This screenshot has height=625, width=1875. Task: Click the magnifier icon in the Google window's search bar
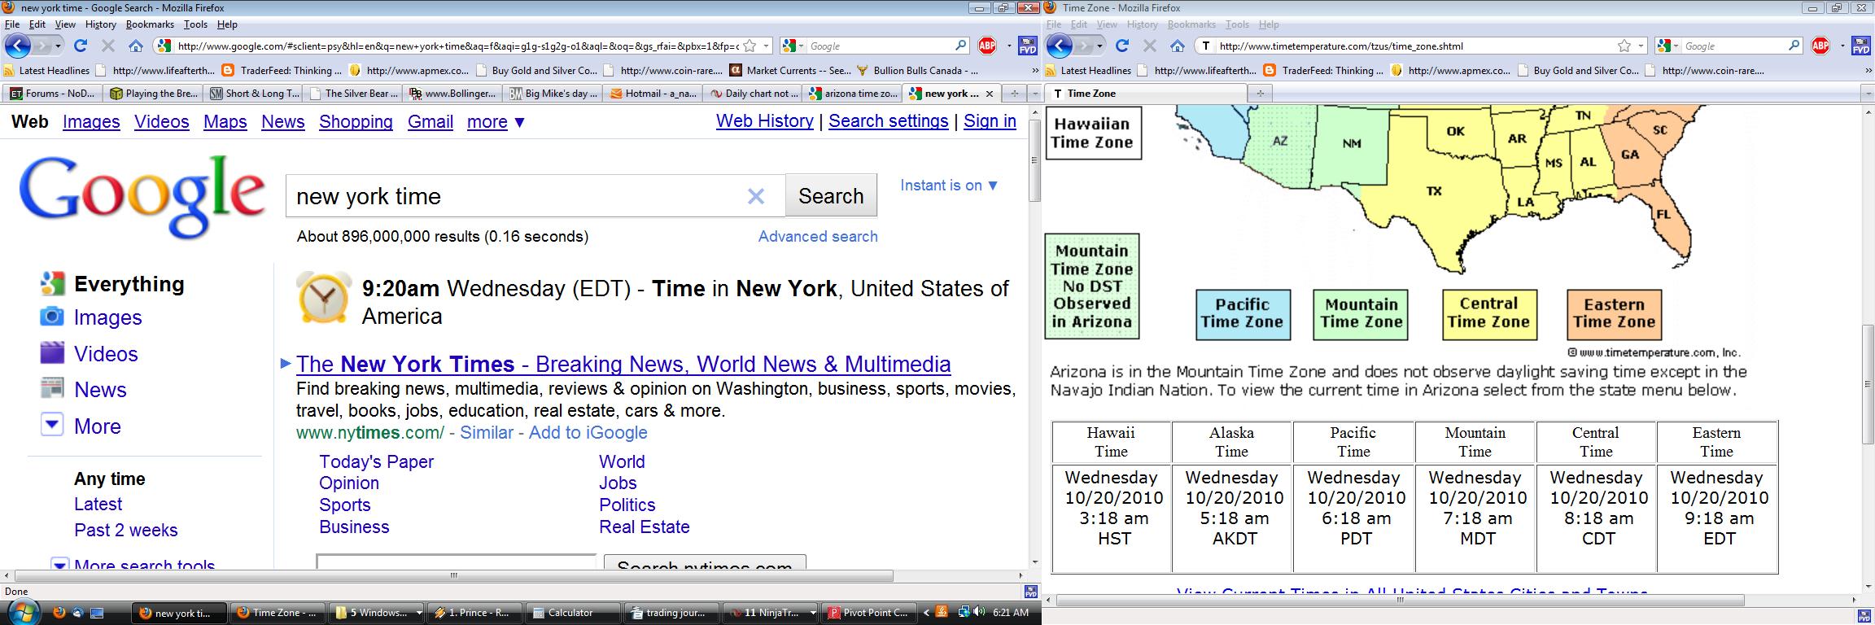click(960, 46)
